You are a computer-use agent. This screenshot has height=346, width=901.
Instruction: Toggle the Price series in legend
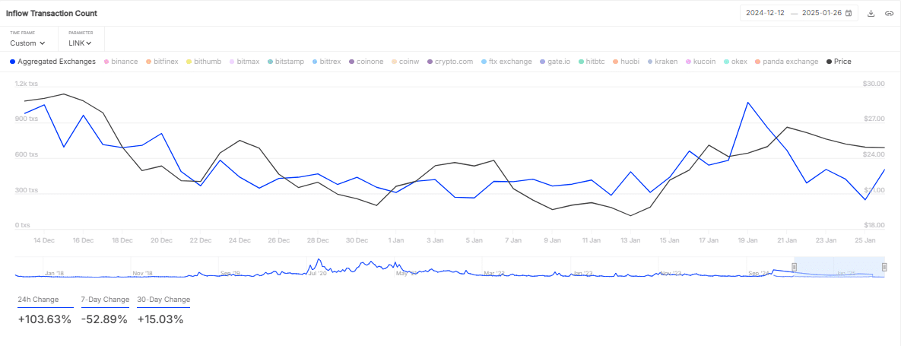click(839, 62)
